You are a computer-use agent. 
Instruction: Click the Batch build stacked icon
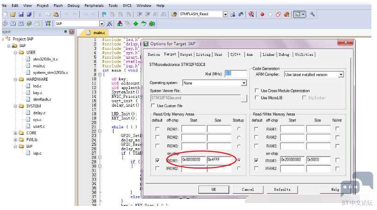(x=29, y=24)
